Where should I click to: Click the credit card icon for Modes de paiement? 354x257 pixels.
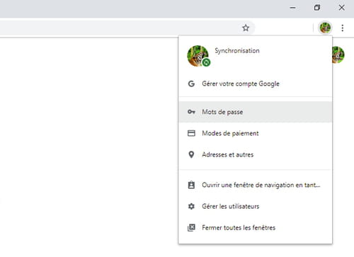(191, 133)
